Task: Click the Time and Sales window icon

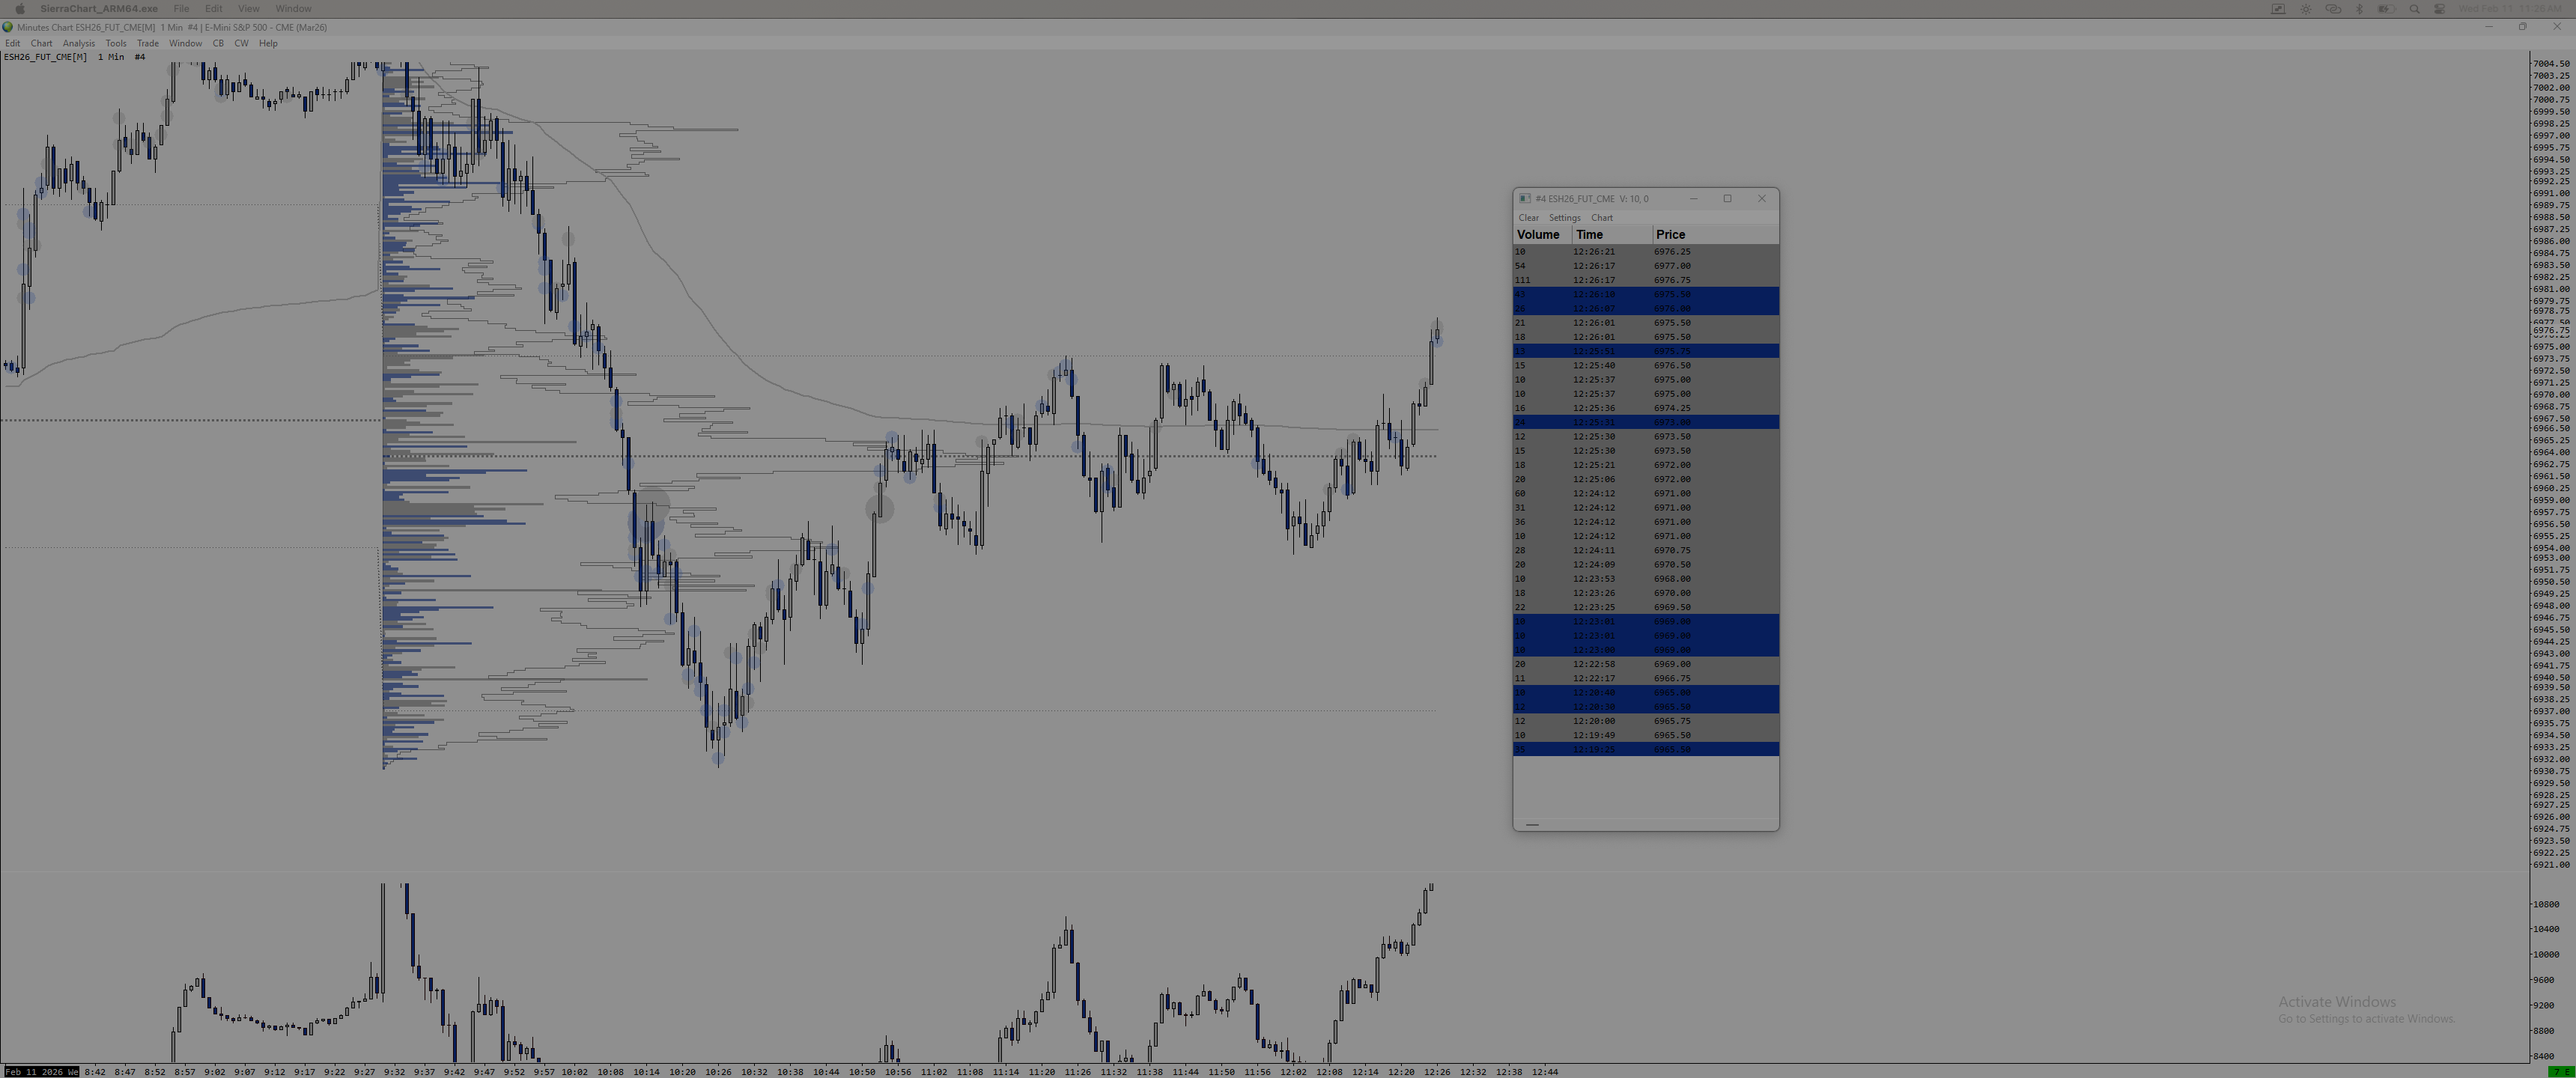Action: pos(1525,198)
